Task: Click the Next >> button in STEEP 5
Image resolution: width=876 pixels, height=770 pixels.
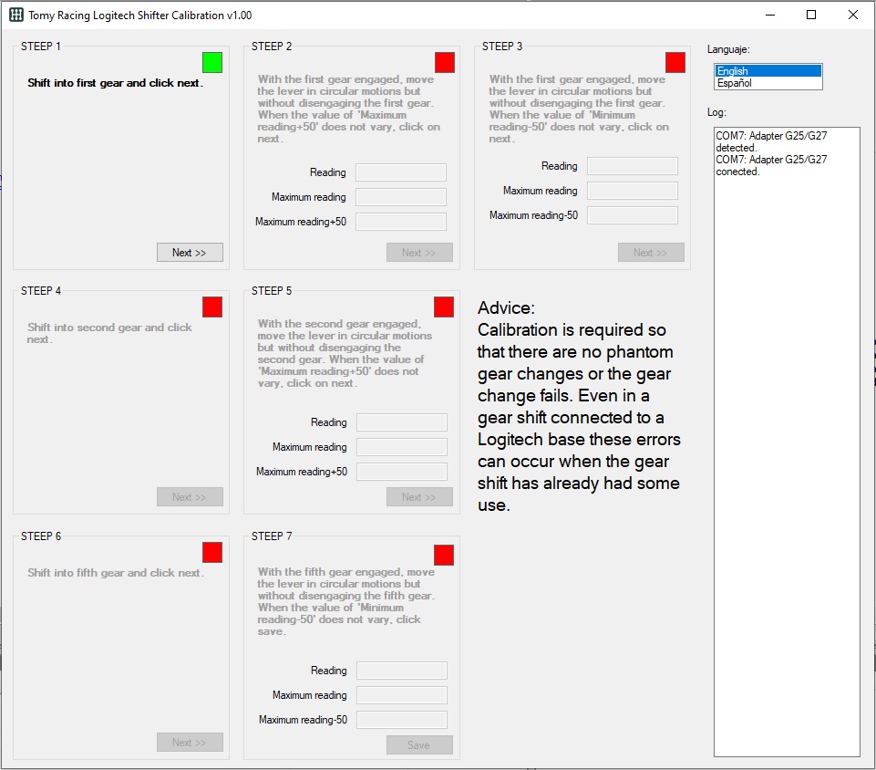Action: [x=419, y=497]
